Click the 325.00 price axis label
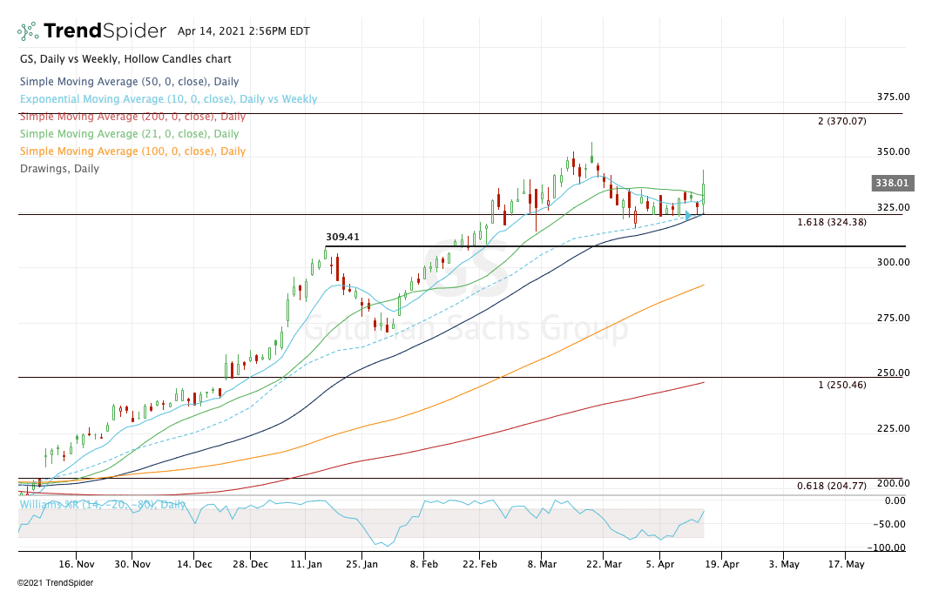The width and height of the screenshot is (932, 591). [894, 207]
